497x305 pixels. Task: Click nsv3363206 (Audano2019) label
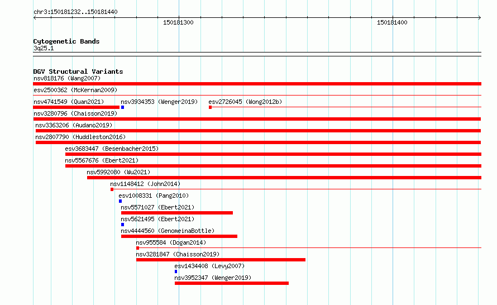click(x=74, y=125)
